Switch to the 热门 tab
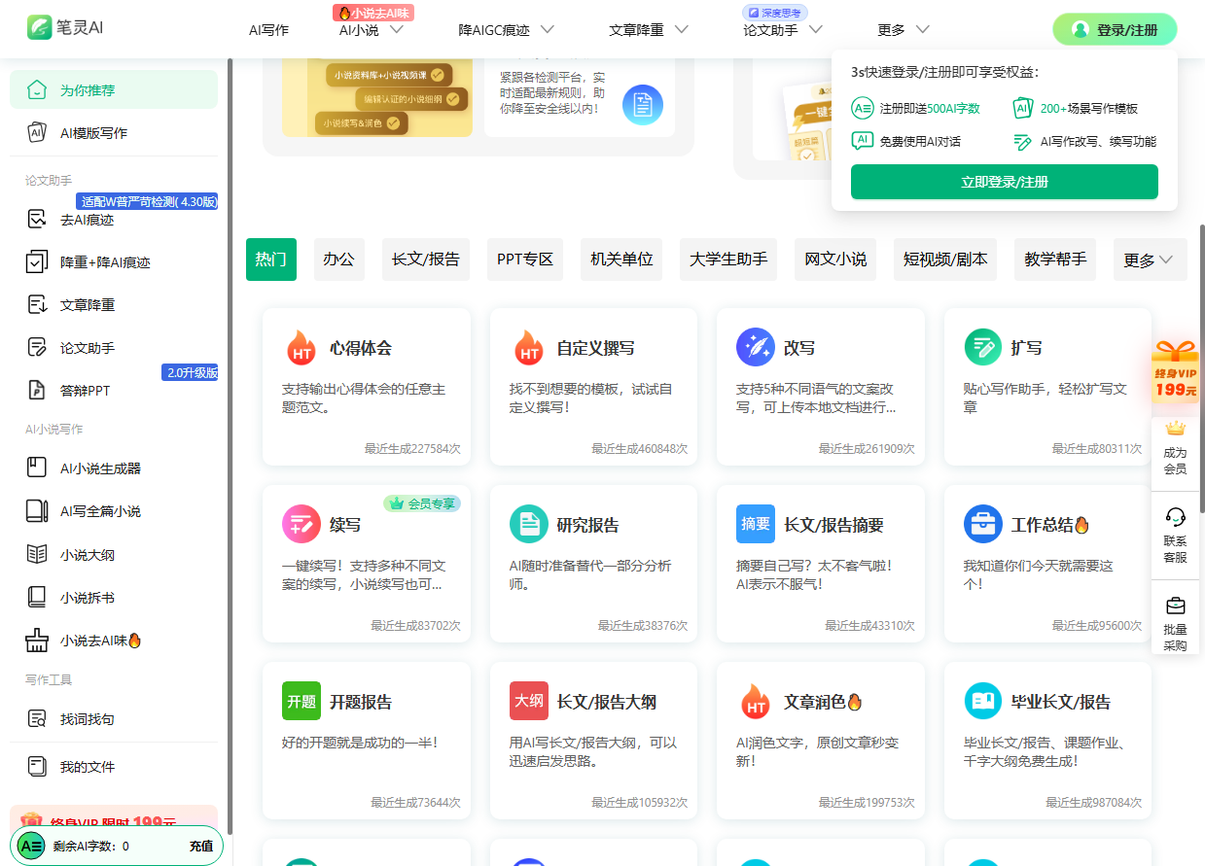The height and width of the screenshot is (866, 1205). point(271,260)
